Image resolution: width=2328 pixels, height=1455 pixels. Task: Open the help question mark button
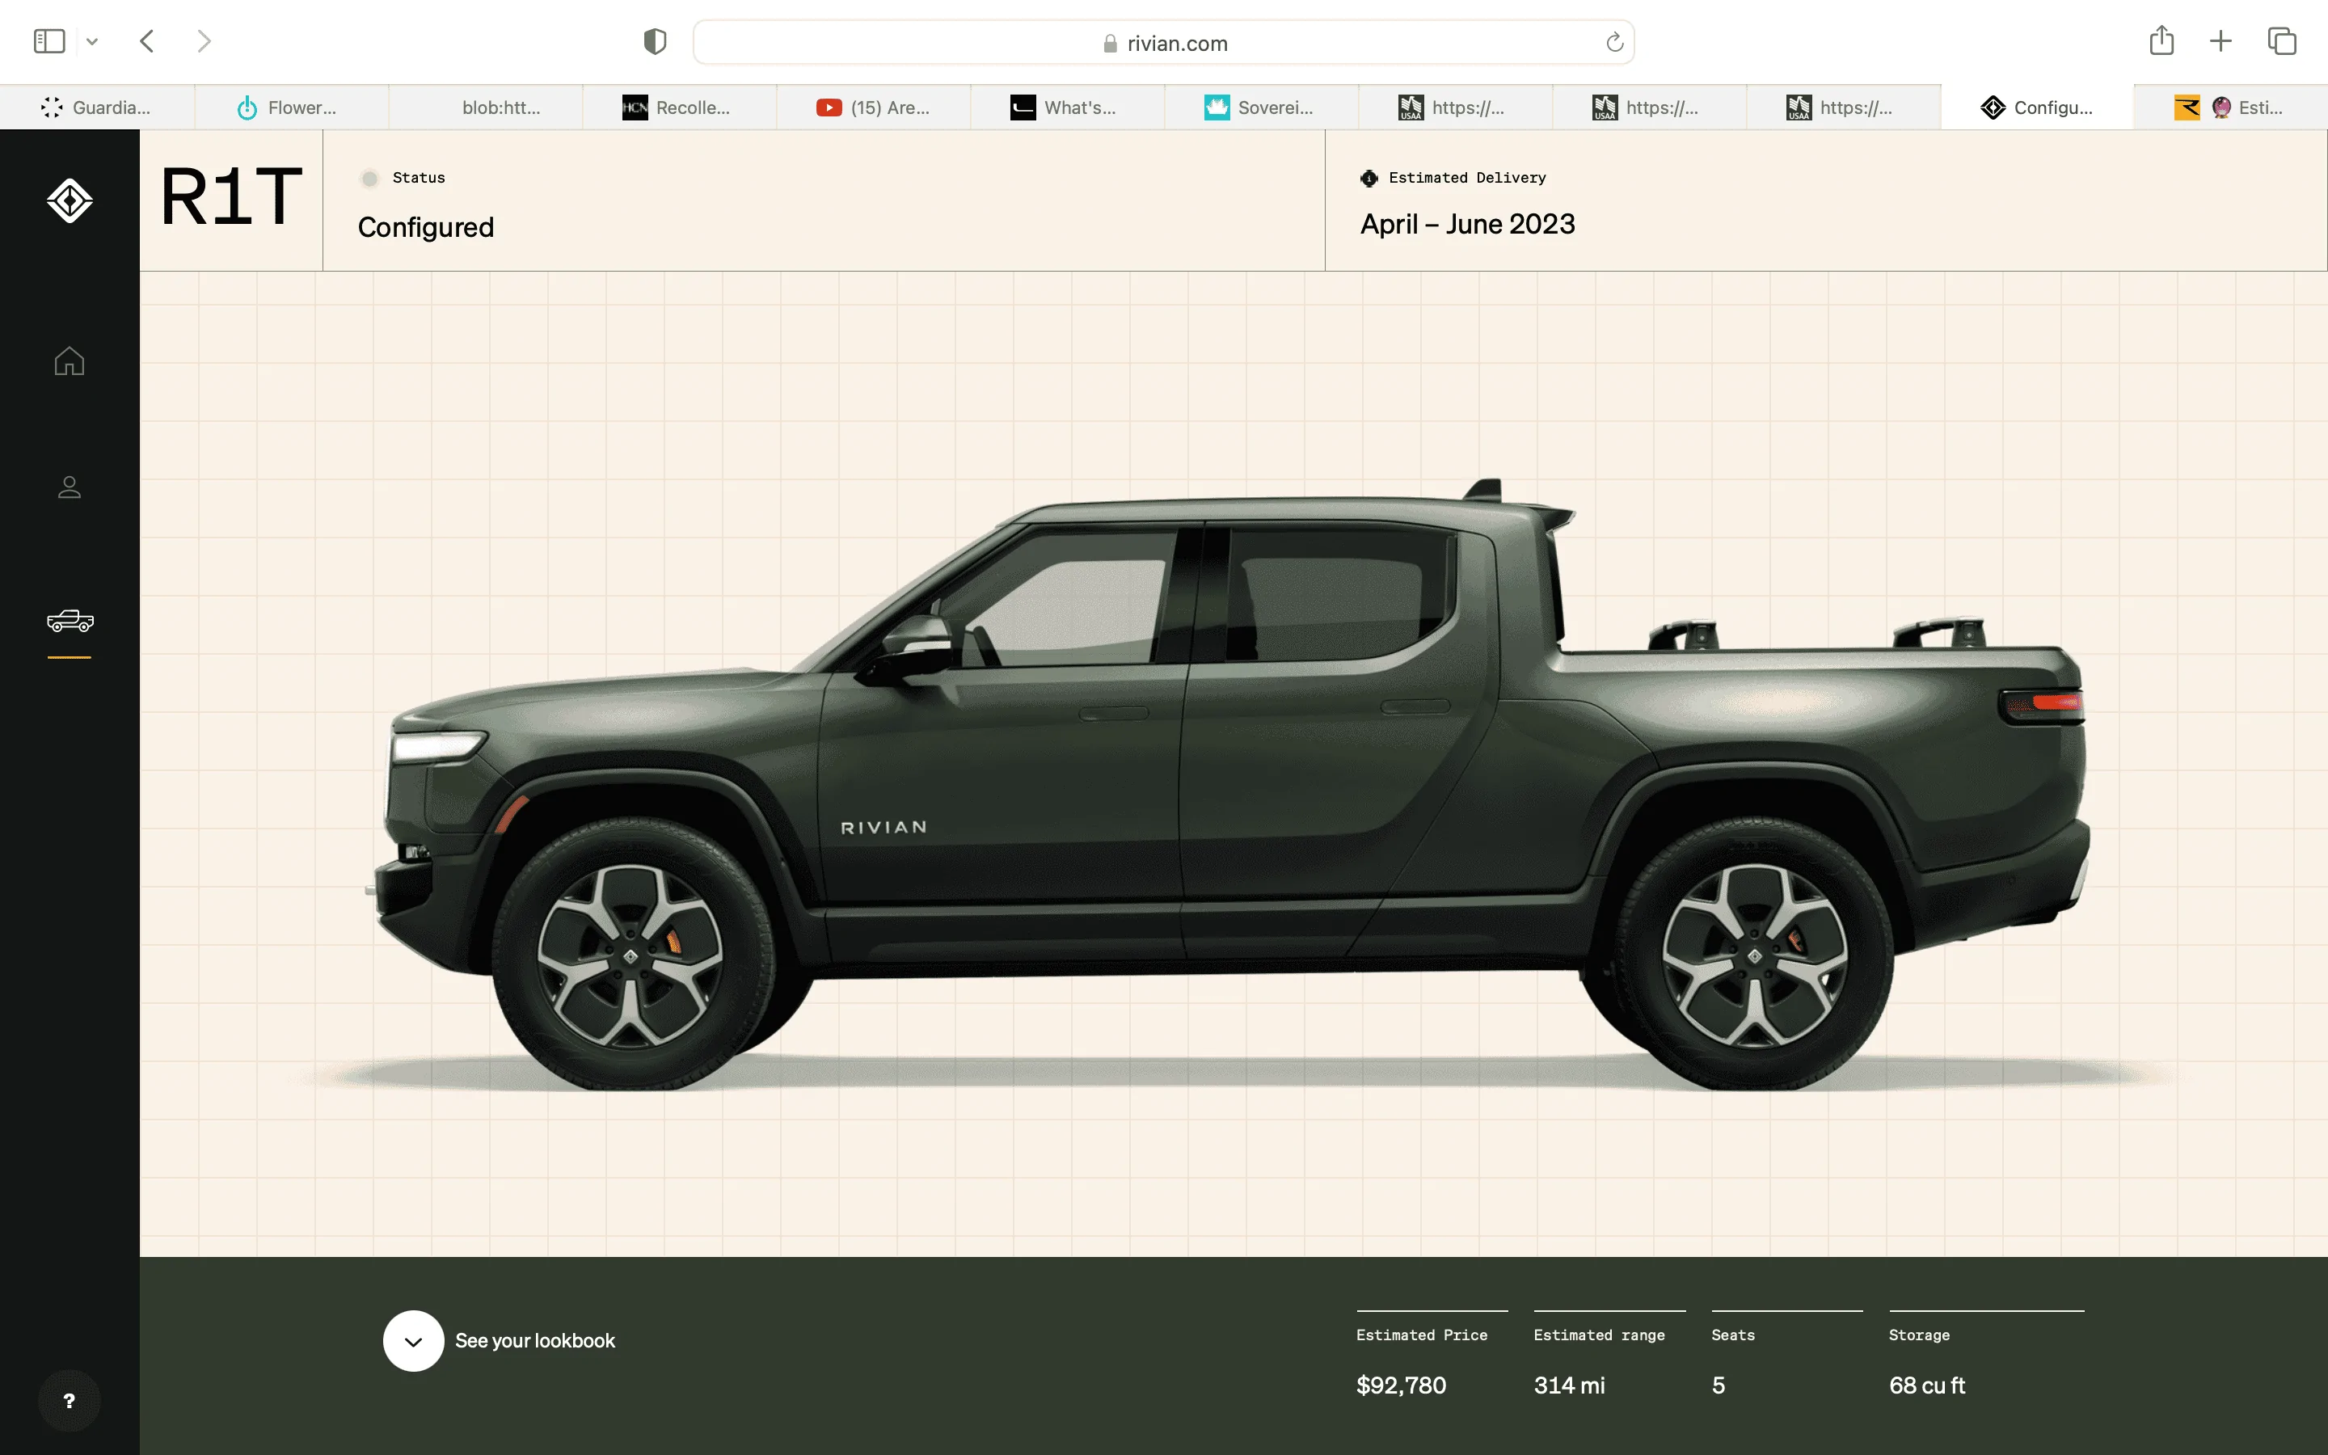70,1401
